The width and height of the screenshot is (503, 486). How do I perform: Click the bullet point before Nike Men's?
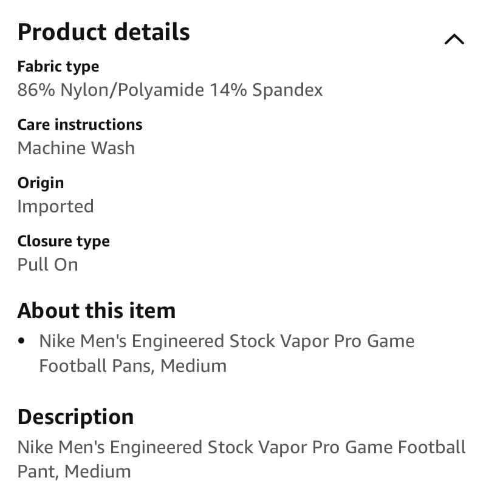pos(21,341)
